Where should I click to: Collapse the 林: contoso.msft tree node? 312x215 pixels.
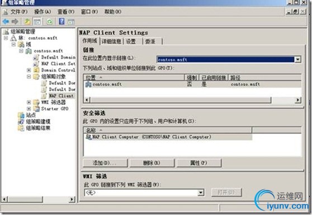[x=6, y=38]
